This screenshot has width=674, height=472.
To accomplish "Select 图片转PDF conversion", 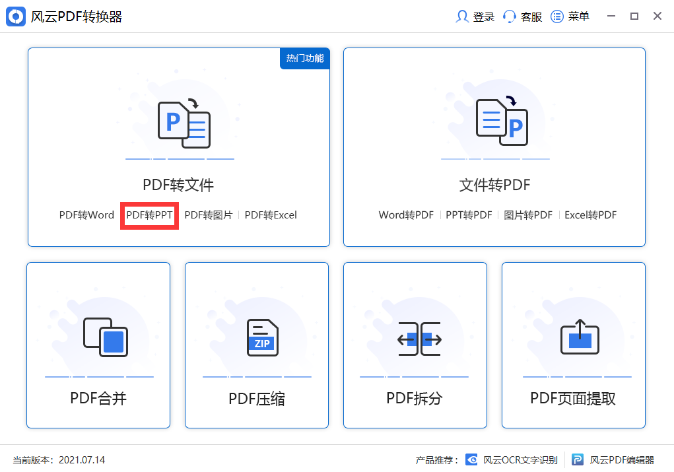I will coord(528,215).
